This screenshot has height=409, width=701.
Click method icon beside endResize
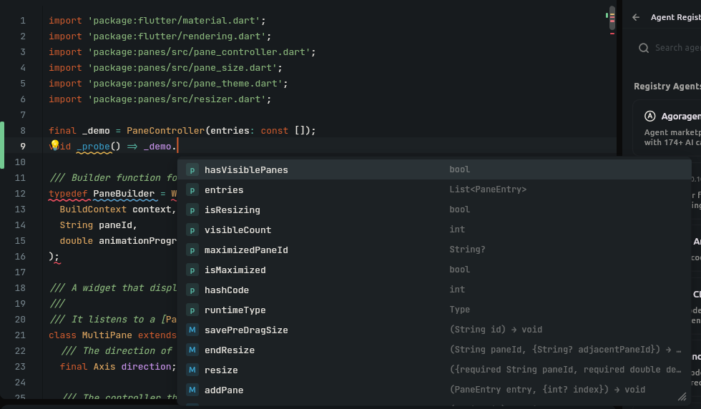(192, 350)
